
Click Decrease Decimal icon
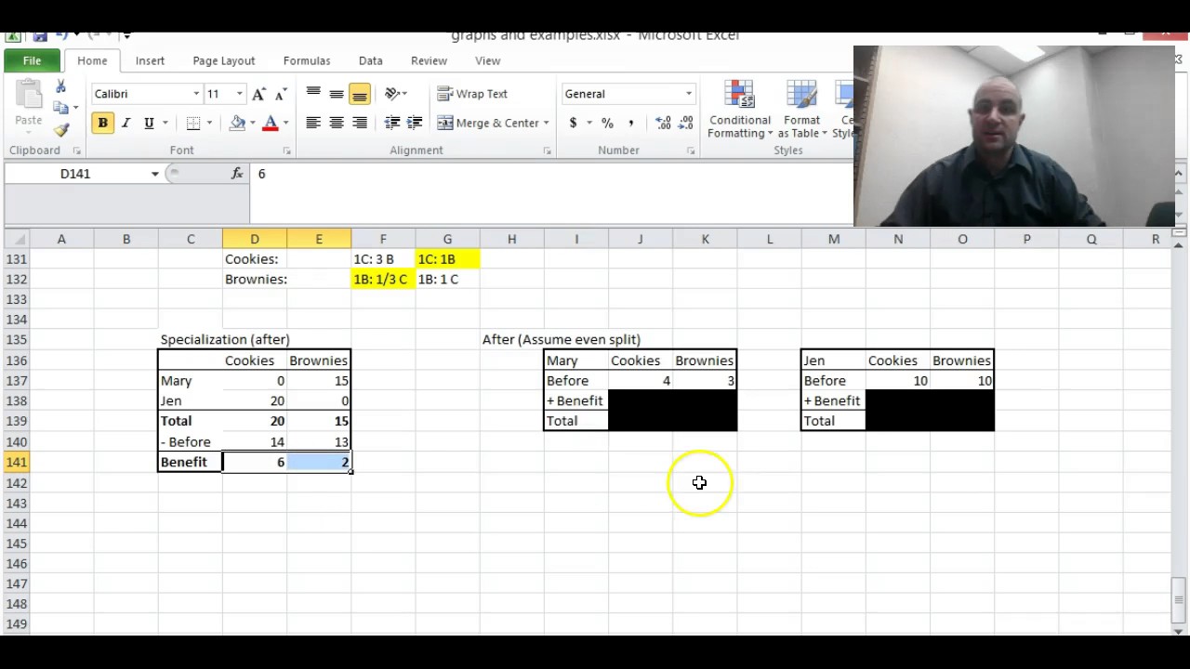(x=686, y=123)
